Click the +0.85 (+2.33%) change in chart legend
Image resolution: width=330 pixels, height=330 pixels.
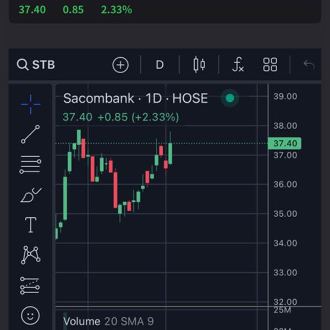click(x=139, y=117)
